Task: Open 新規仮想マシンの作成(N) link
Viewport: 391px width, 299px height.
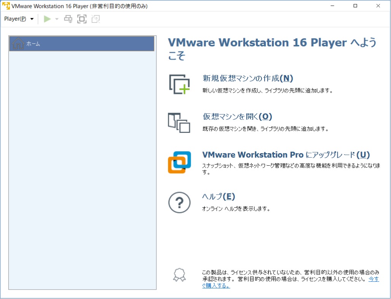Action: coord(246,79)
